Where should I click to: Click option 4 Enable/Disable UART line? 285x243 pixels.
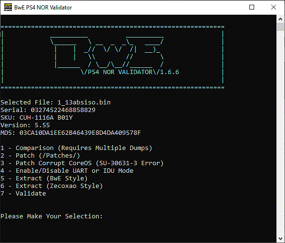coord(67,171)
